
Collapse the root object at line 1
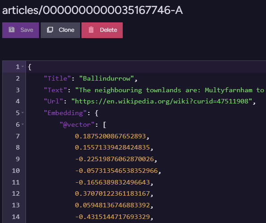(x=23, y=67)
